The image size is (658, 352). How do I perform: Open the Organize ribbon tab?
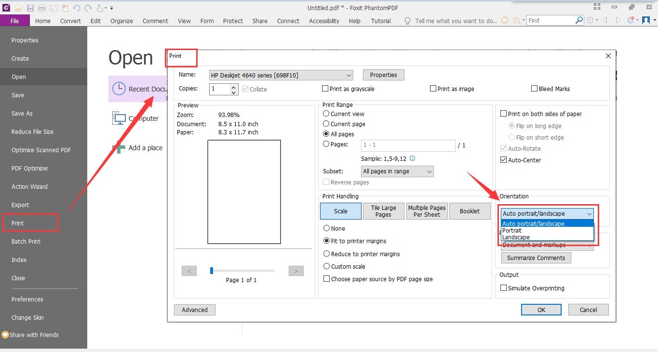pos(121,21)
